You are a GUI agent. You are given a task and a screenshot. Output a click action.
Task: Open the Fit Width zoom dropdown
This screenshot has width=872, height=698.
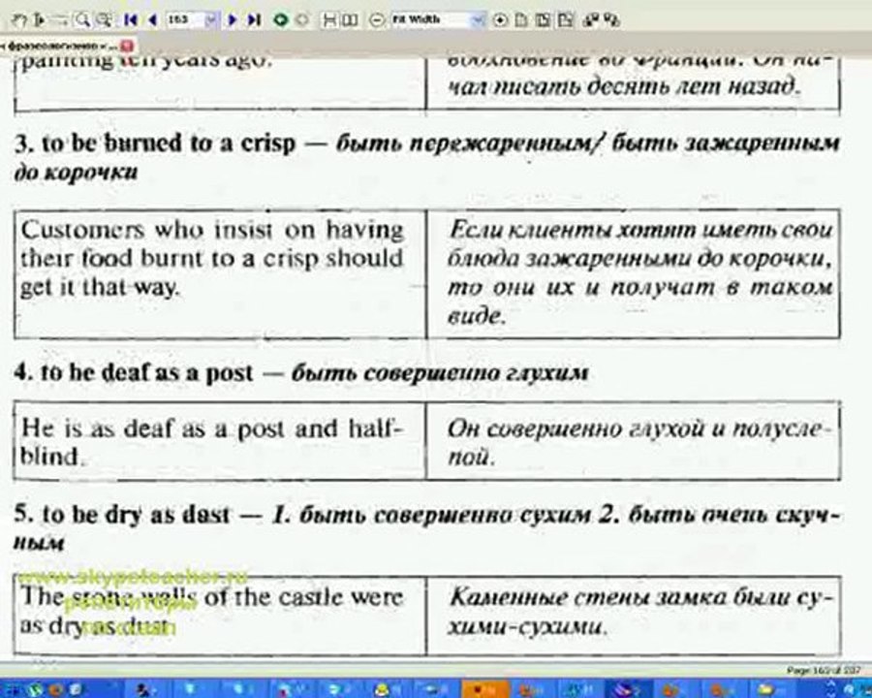coord(478,20)
